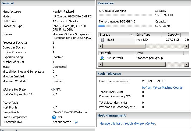Click the Processor Sockets label
Image resolution: width=192 pixels, height=131 pixels.
click(x=15, y=43)
